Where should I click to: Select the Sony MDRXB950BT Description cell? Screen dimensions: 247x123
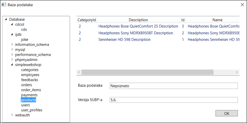pyautogui.click(x=136, y=33)
